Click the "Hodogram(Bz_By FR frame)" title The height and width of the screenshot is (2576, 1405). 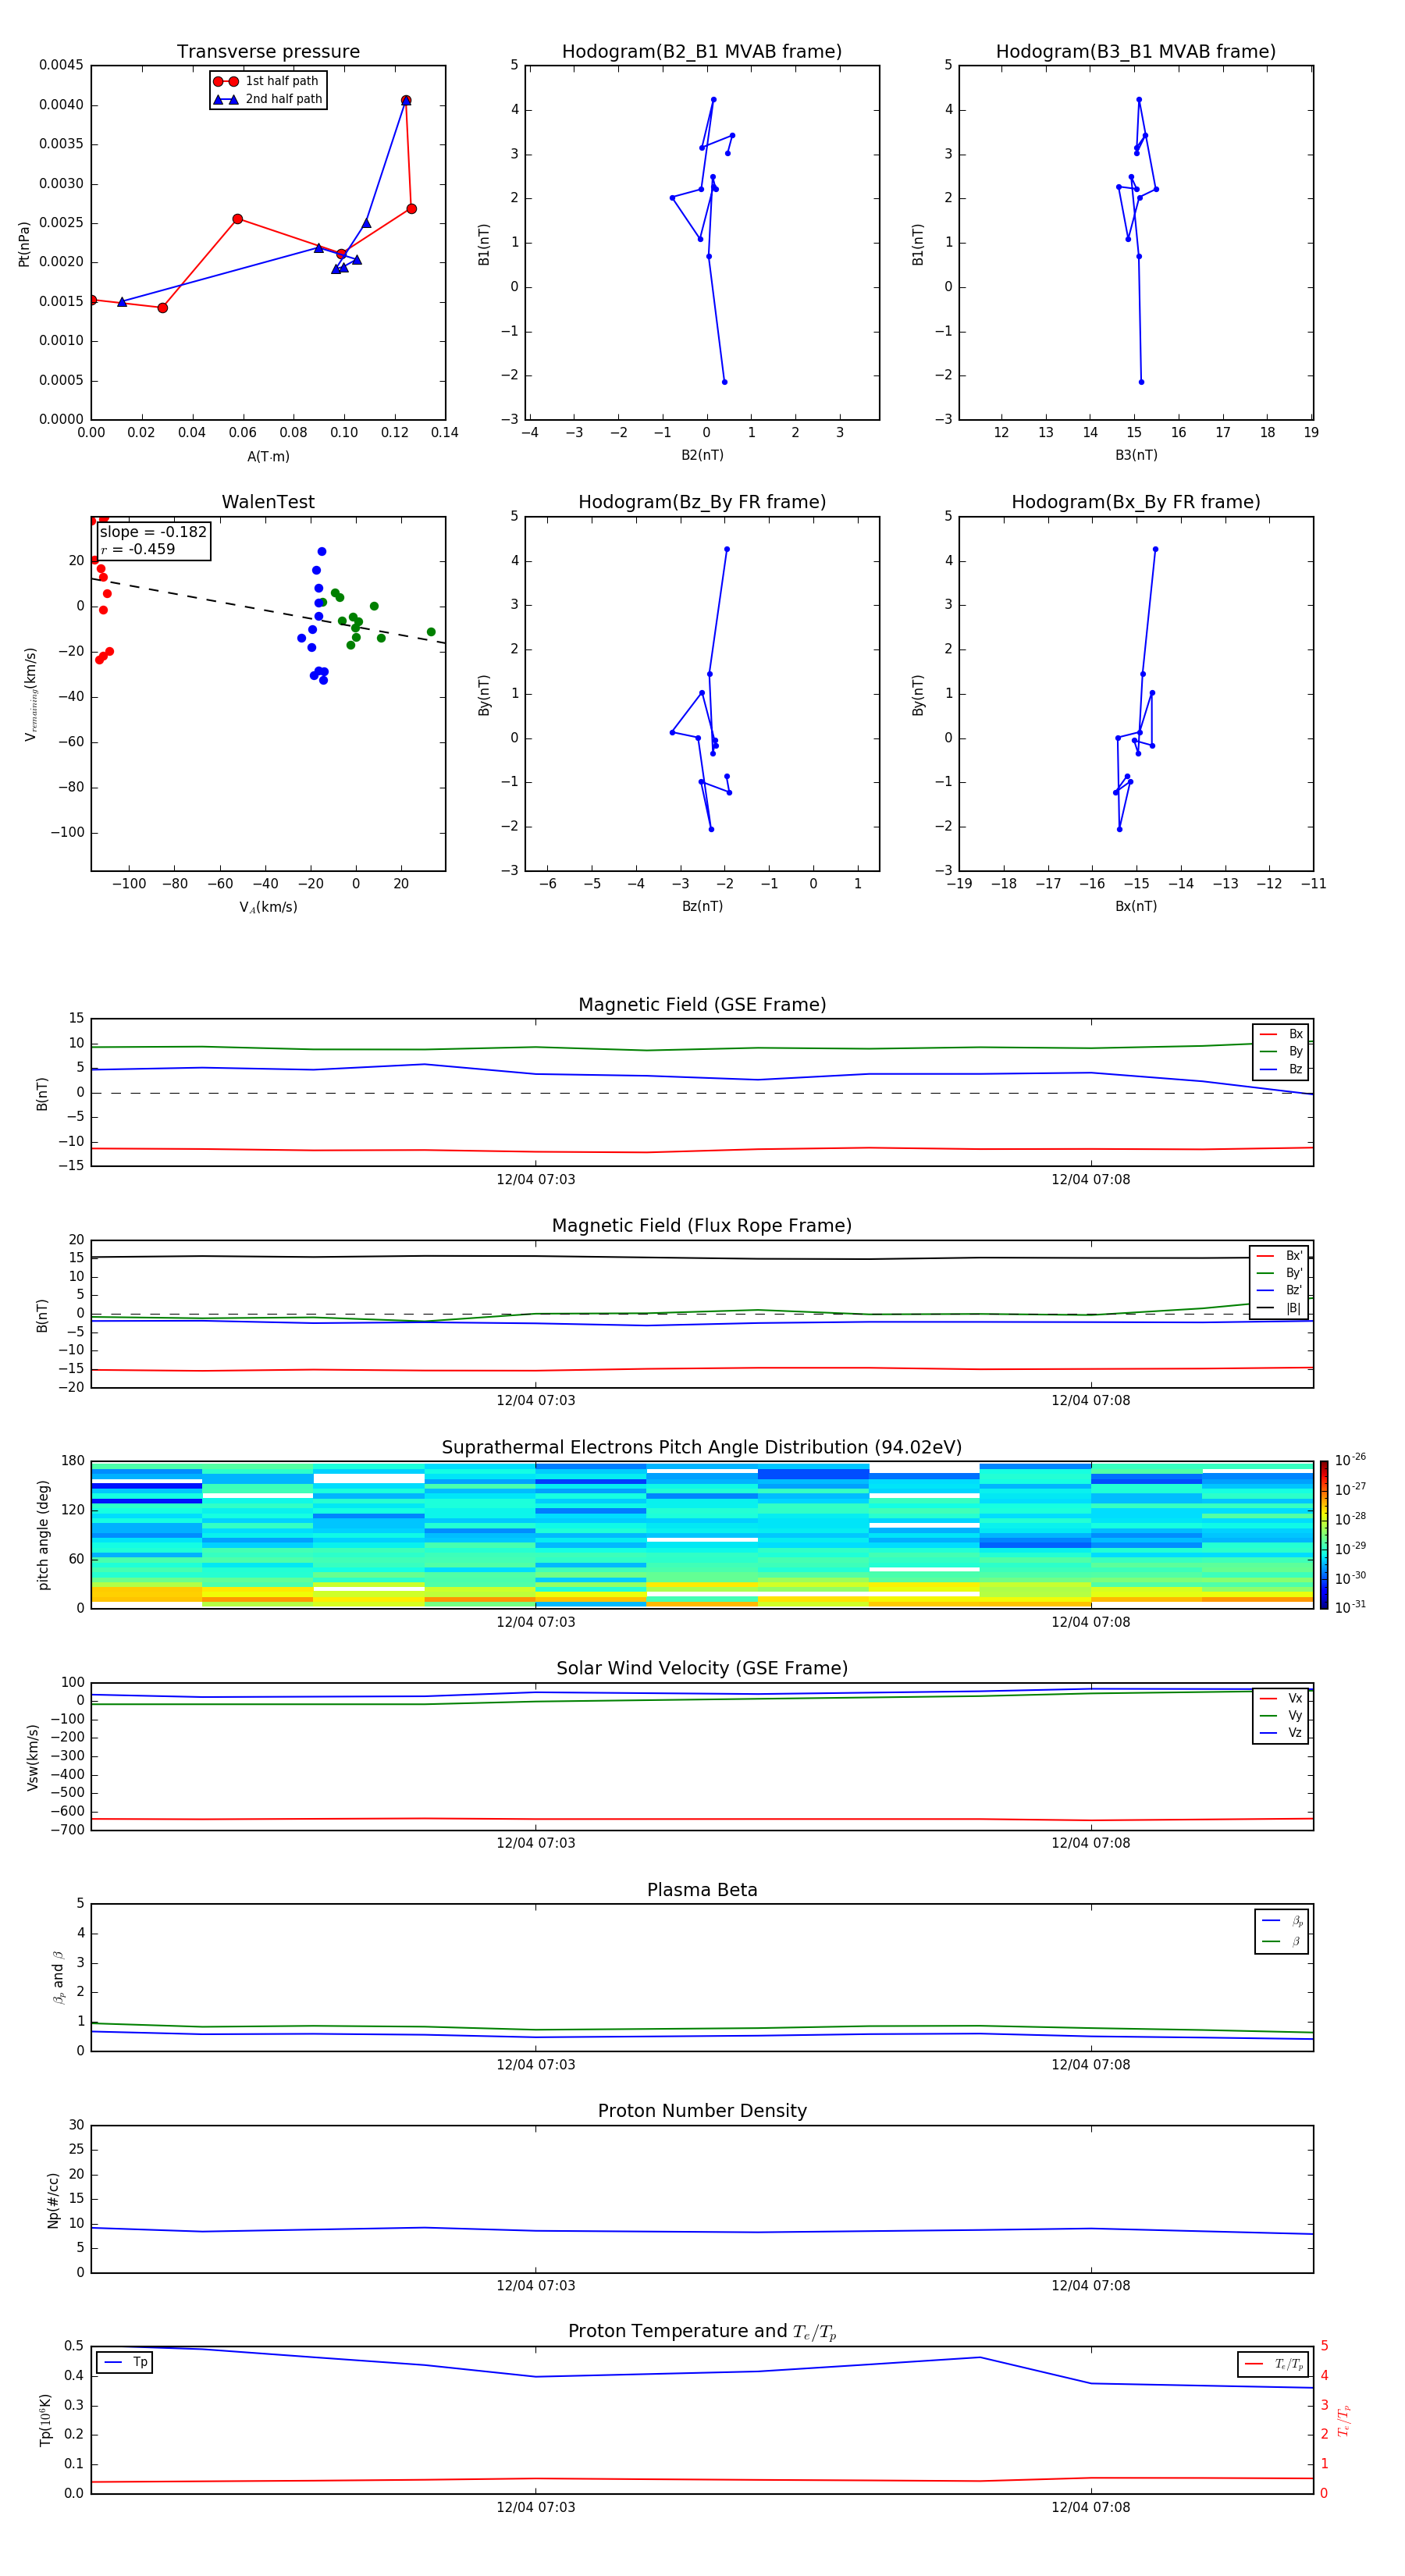point(702,502)
